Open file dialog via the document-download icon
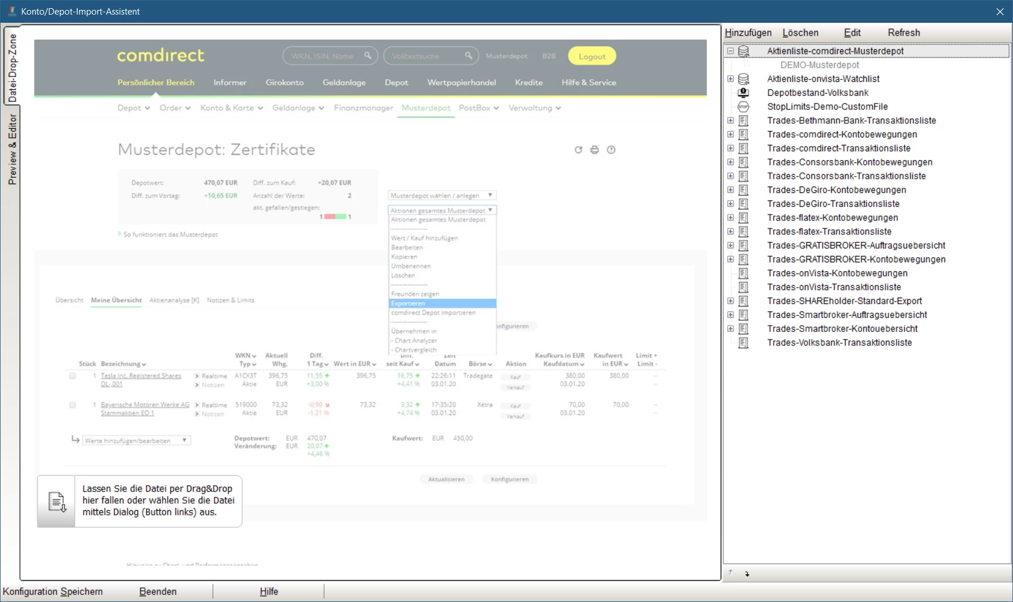 pos(56,501)
